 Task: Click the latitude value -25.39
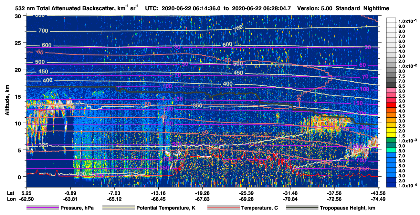click(246, 193)
